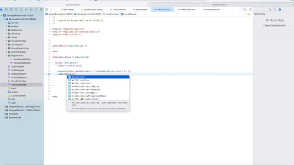Open the Project navigator folder icon
The image size is (294, 165).
pos(1,9)
